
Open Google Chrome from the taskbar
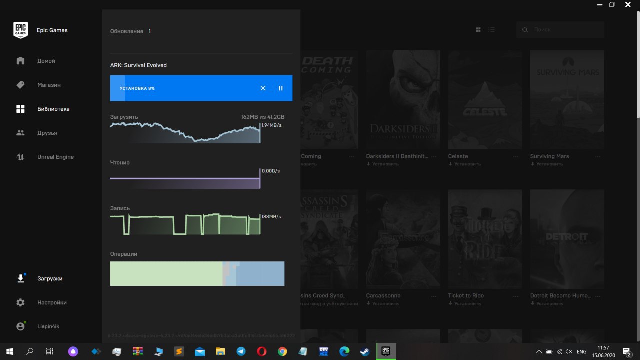point(282,352)
